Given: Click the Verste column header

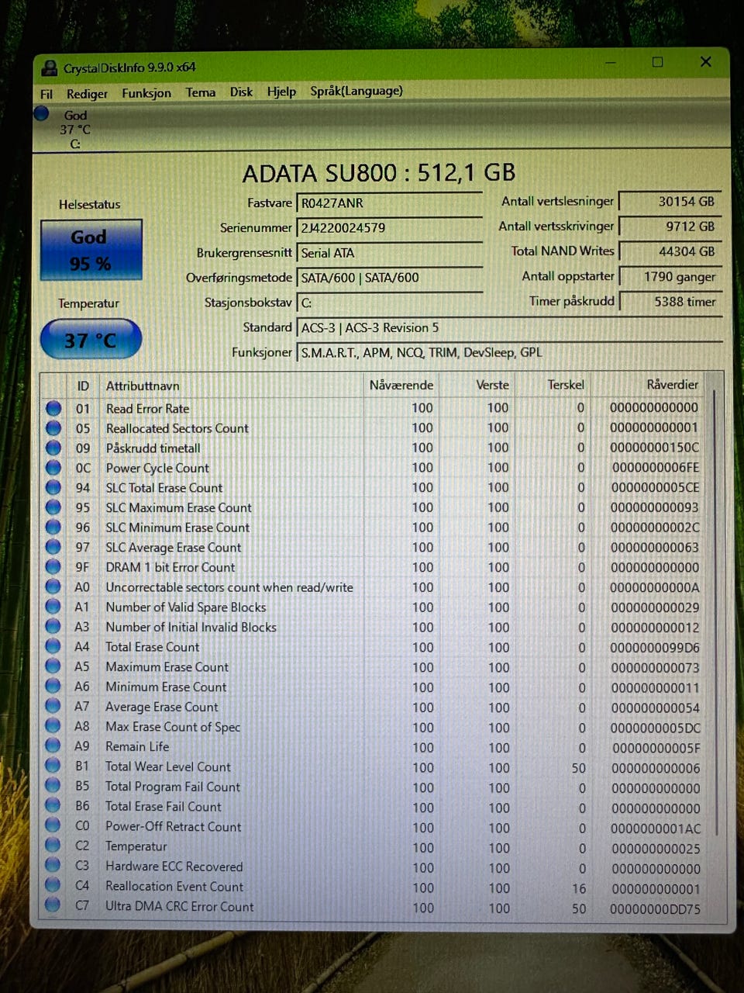Looking at the screenshot, I should 492,385.
